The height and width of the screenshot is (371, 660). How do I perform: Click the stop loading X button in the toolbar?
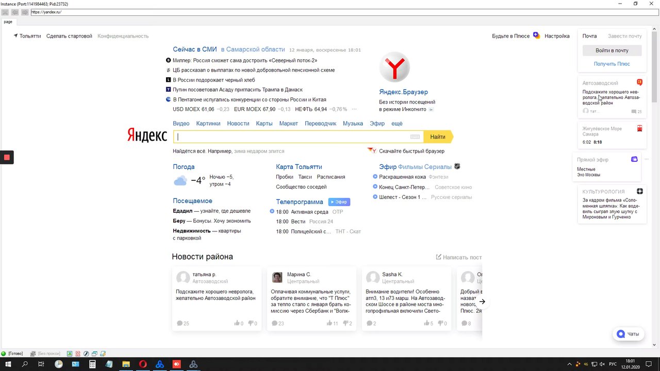5,12
